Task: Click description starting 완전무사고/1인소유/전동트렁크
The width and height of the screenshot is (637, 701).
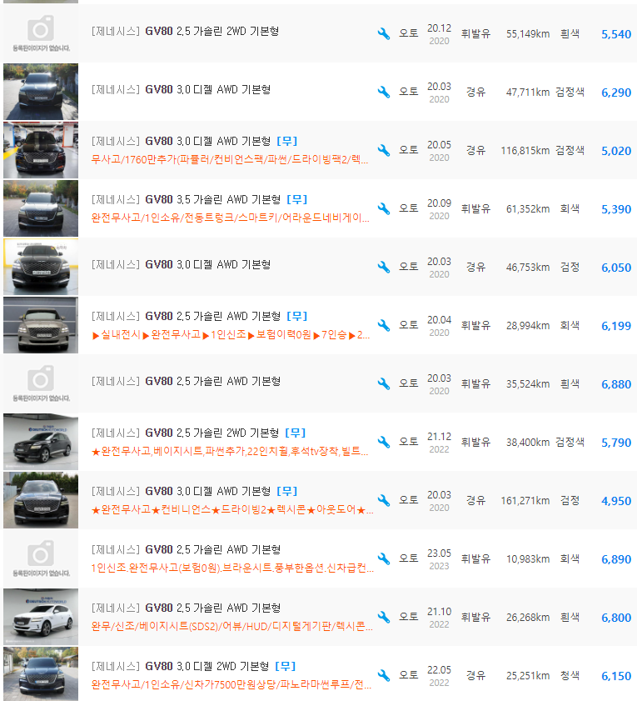Action: [x=231, y=218]
